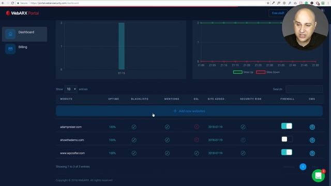331x186 pixels.
Task: Open the Billing sidebar item
Action: pos(24,49)
